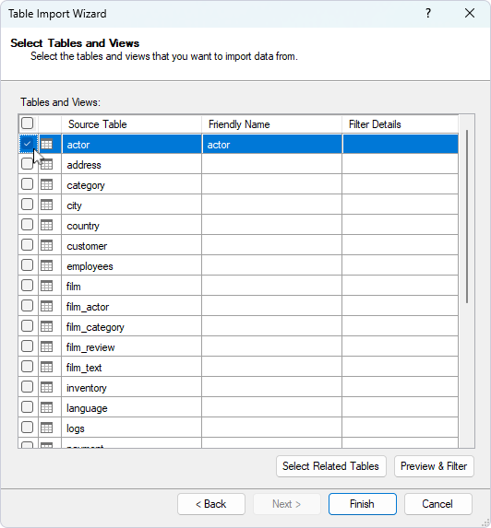Select the customer source table name
The height and width of the screenshot is (528, 491).
[x=87, y=246]
